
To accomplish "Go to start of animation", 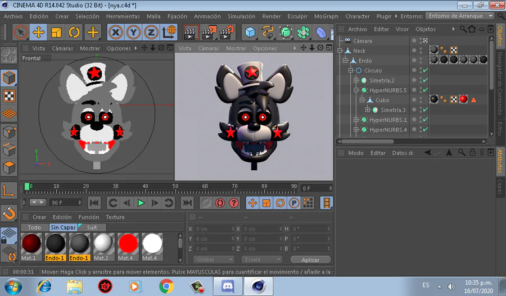I will coord(94,203).
